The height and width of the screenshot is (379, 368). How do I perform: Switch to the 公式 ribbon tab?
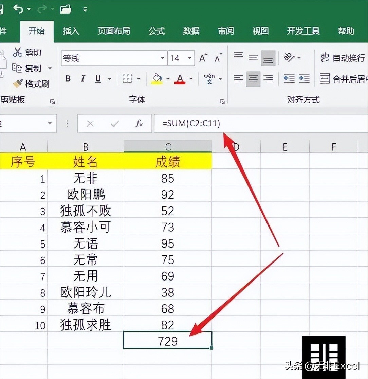[x=157, y=31]
